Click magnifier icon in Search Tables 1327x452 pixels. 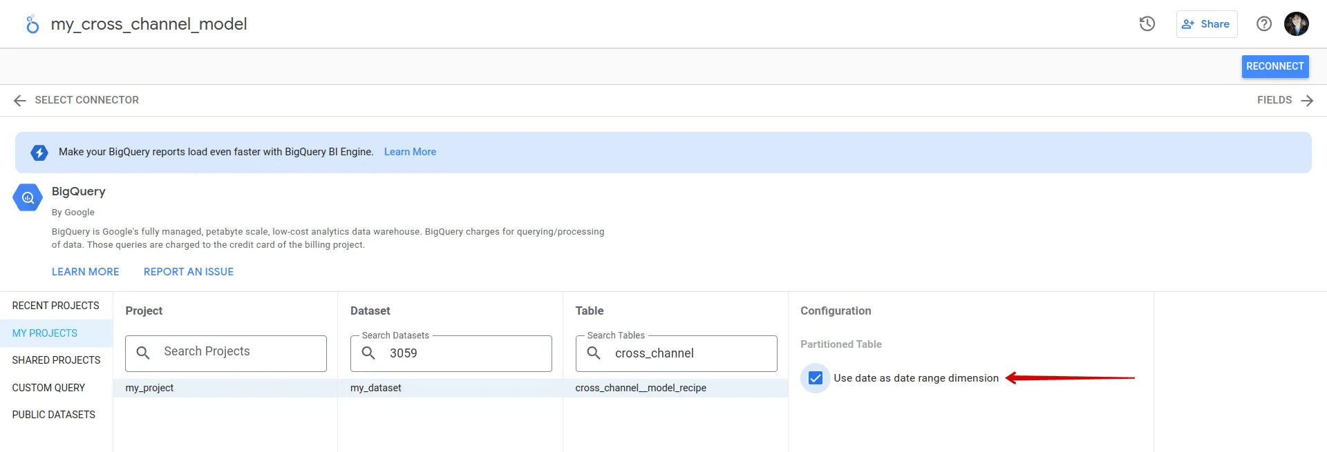tap(594, 353)
